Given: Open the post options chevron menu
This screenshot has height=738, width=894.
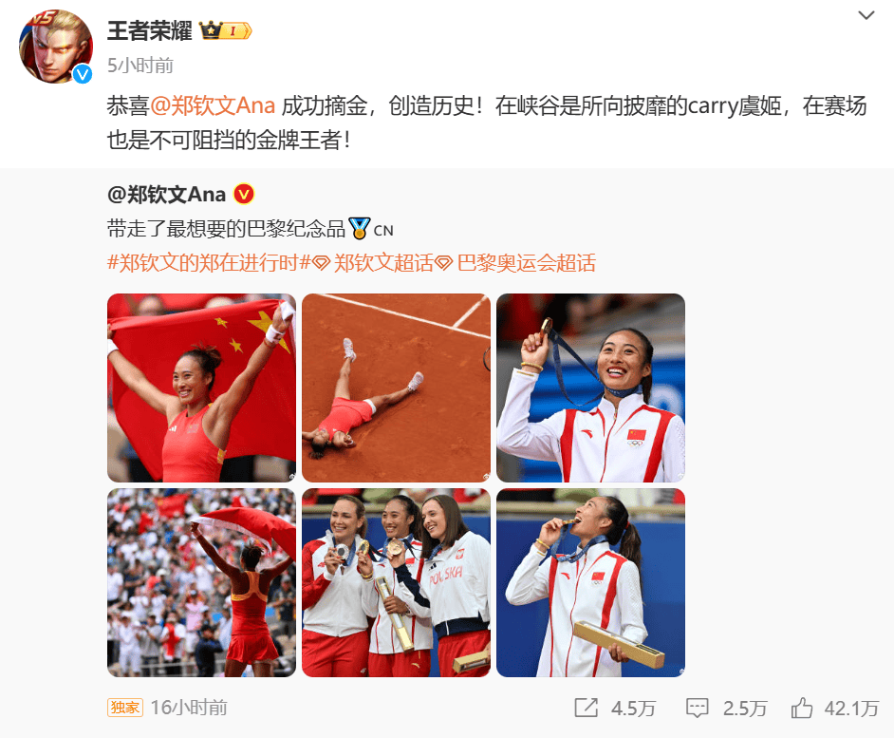Looking at the screenshot, I should pyautogui.click(x=866, y=15).
